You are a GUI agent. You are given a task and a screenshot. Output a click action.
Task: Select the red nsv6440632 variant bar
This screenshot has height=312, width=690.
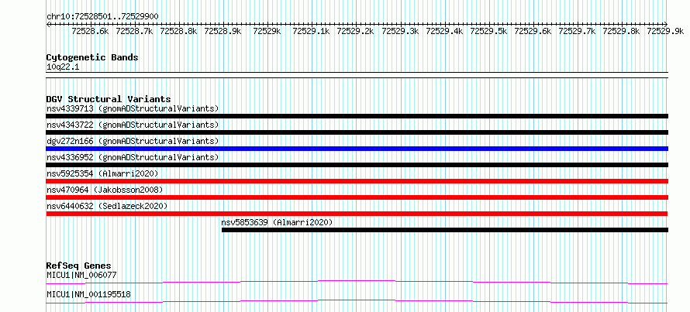click(357, 214)
